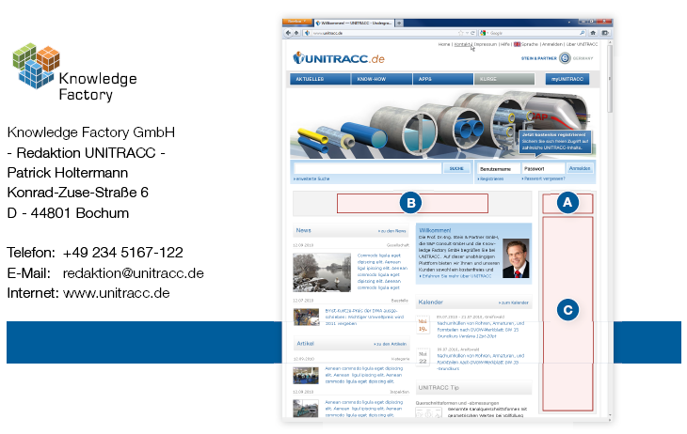Click the browser back arrow button
Viewport: 687px width, 434px height.
point(288,32)
